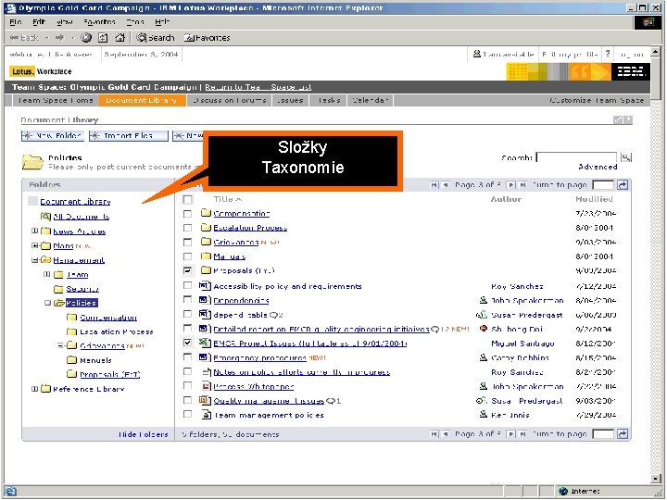Click the Quality management issues file icon
This screenshot has width=667, height=500.
[x=205, y=400]
